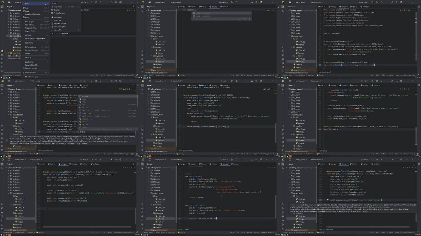Choose Directory in the New submenu

pyautogui.click(x=57, y=10)
